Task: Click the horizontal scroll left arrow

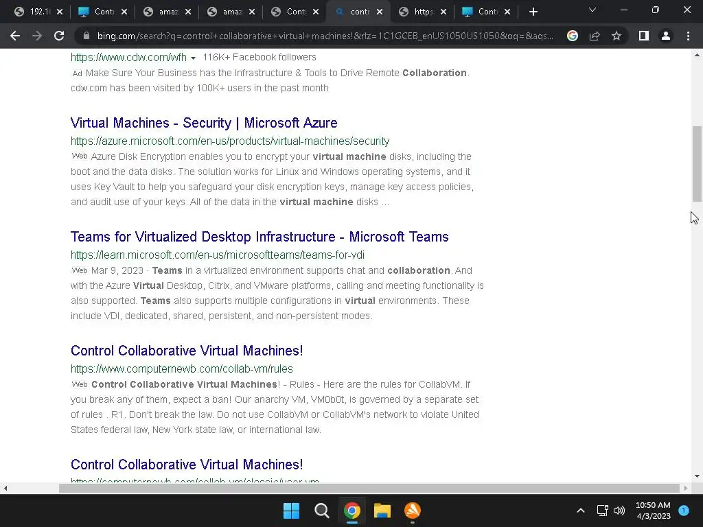Action: 5,488
